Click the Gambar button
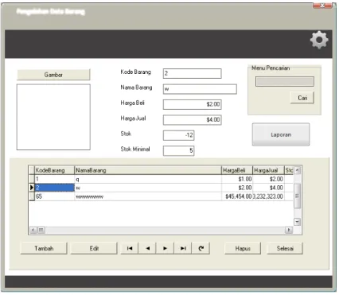 pyautogui.click(x=53, y=75)
